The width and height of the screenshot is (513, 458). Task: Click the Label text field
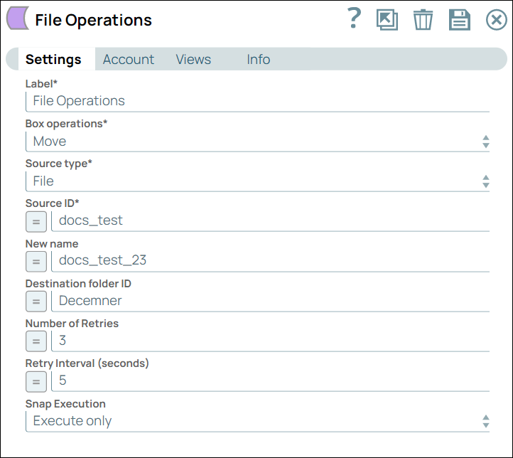(257, 101)
